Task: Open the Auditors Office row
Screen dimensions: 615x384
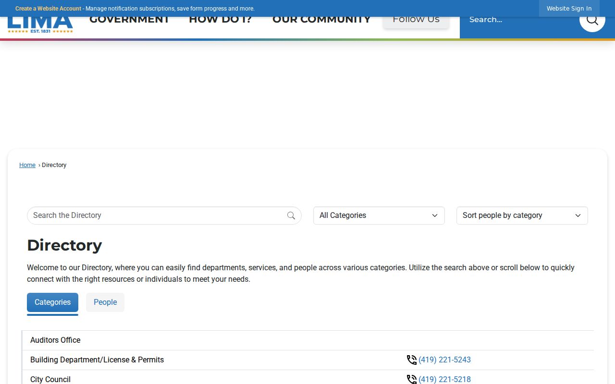Action: pos(308,340)
